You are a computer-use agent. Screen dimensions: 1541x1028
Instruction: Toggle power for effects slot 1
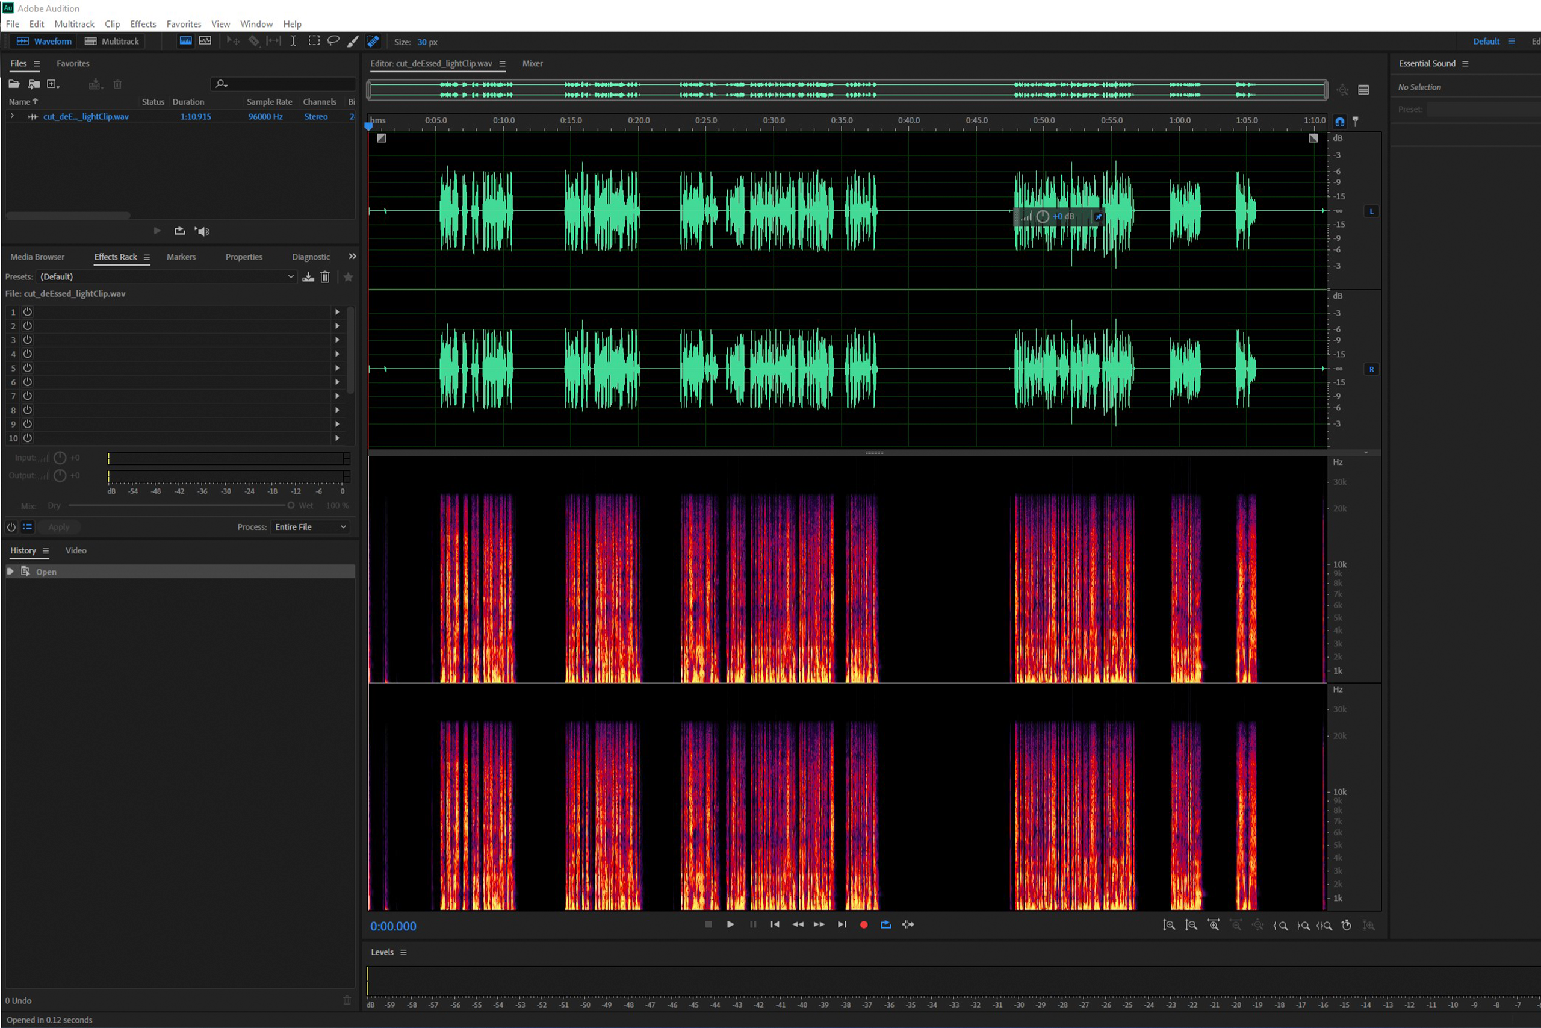click(x=28, y=312)
